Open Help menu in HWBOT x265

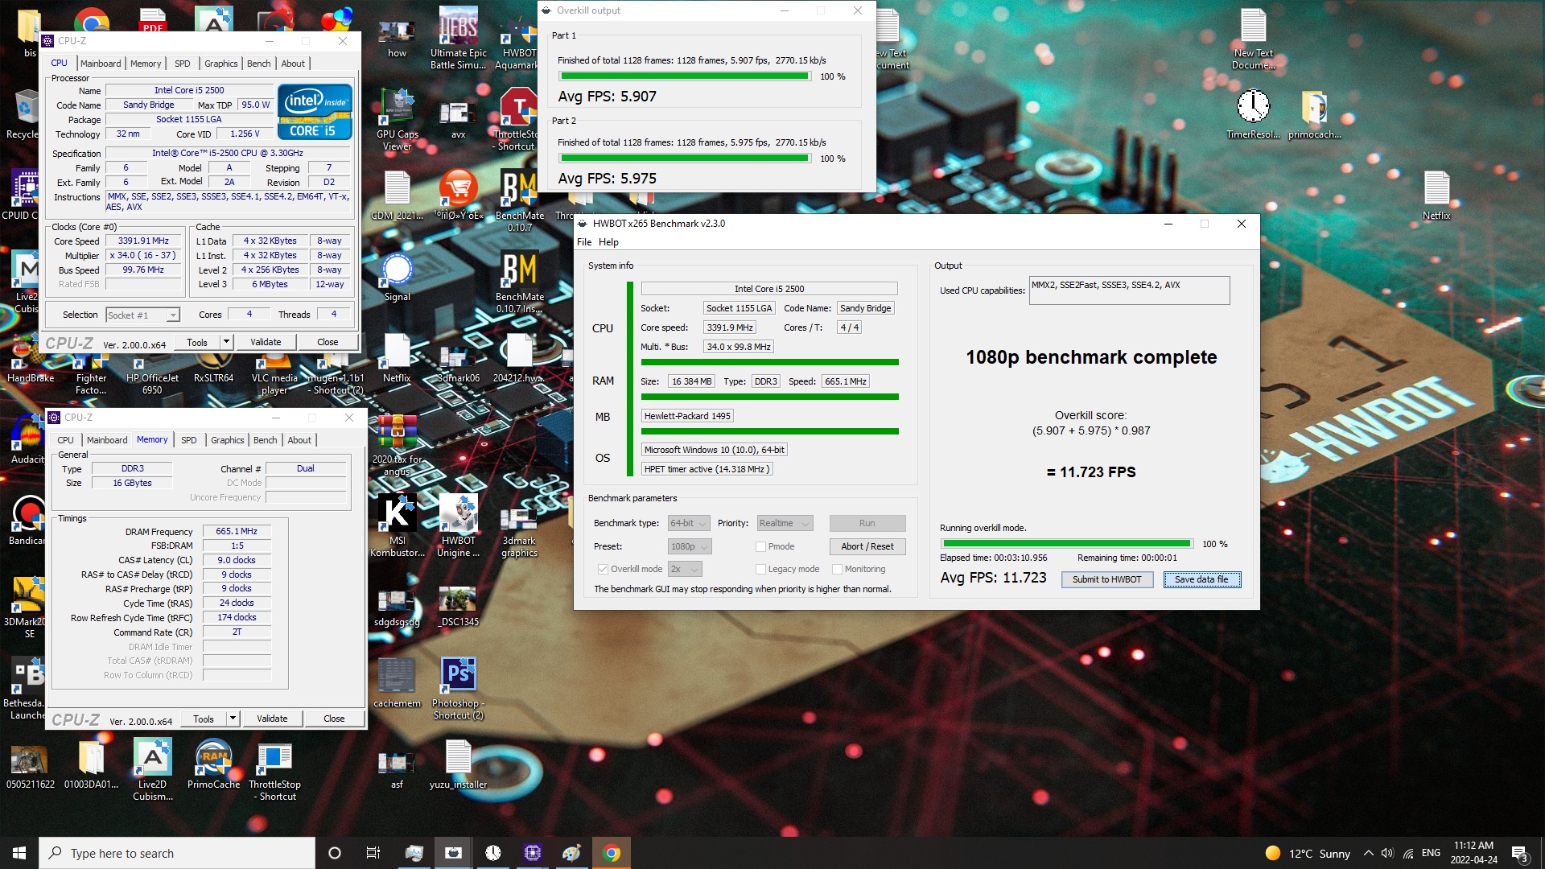(x=608, y=242)
